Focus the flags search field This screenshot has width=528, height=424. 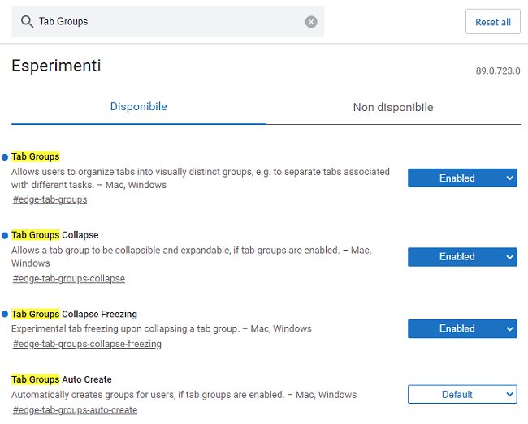click(x=167, y=22)
